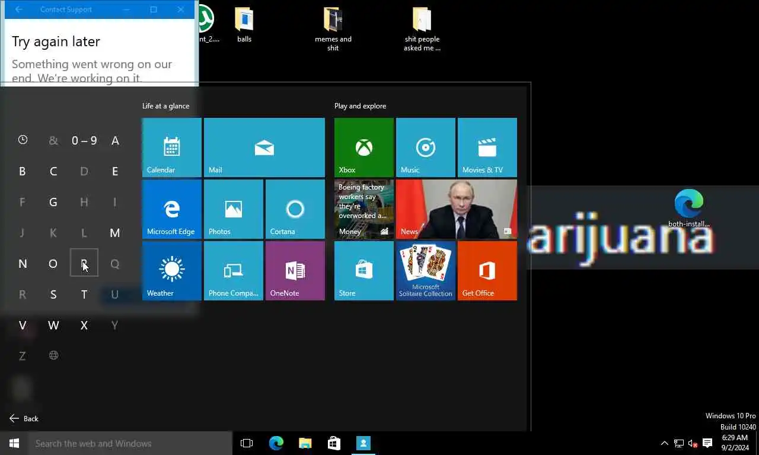This screenshot has width=759, height=455.
Task: Jump to apps starting with O
Action: coord(53,264)
